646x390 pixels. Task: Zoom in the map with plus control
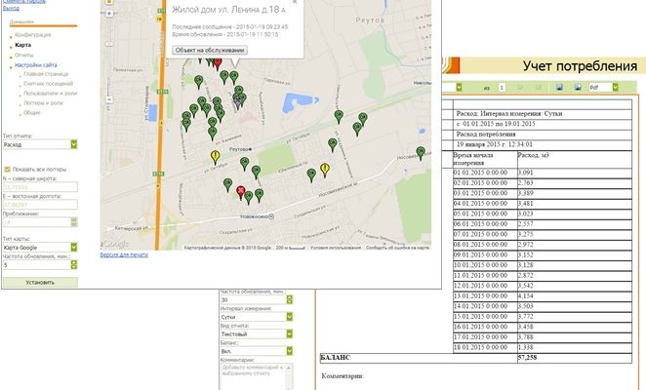(x=109, y=14)
